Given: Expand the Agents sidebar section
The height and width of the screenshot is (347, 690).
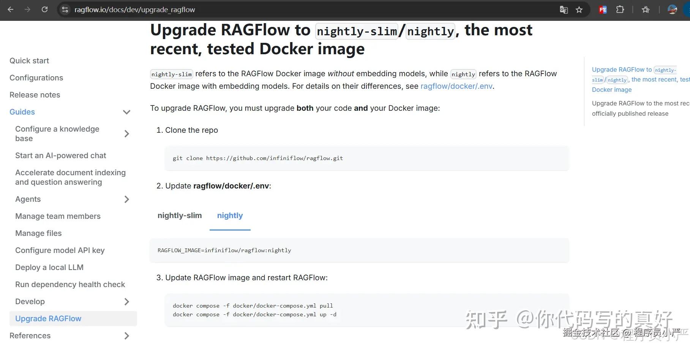Looking at the screenshot, I should 126,199.
